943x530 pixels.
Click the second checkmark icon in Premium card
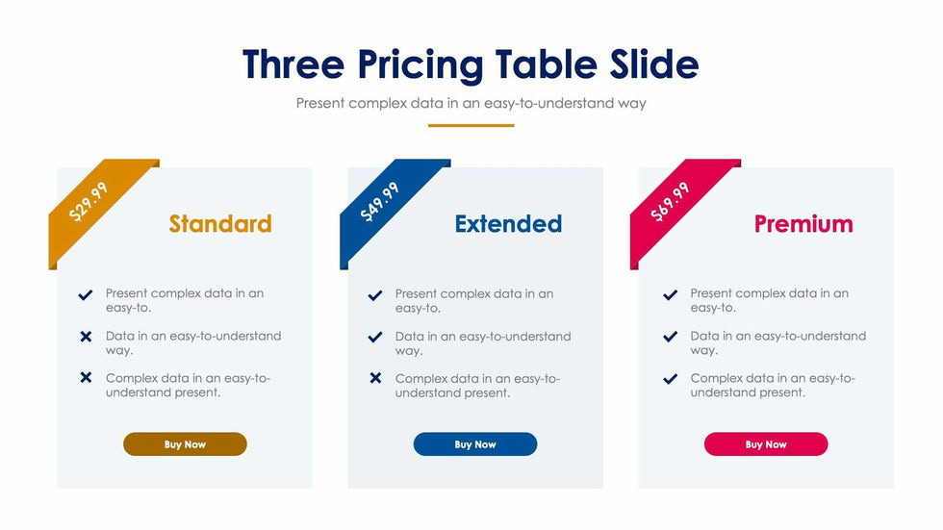tap(671, 337)
